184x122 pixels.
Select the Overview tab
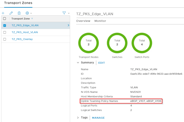pyautogui.click(x=83, y=21)
